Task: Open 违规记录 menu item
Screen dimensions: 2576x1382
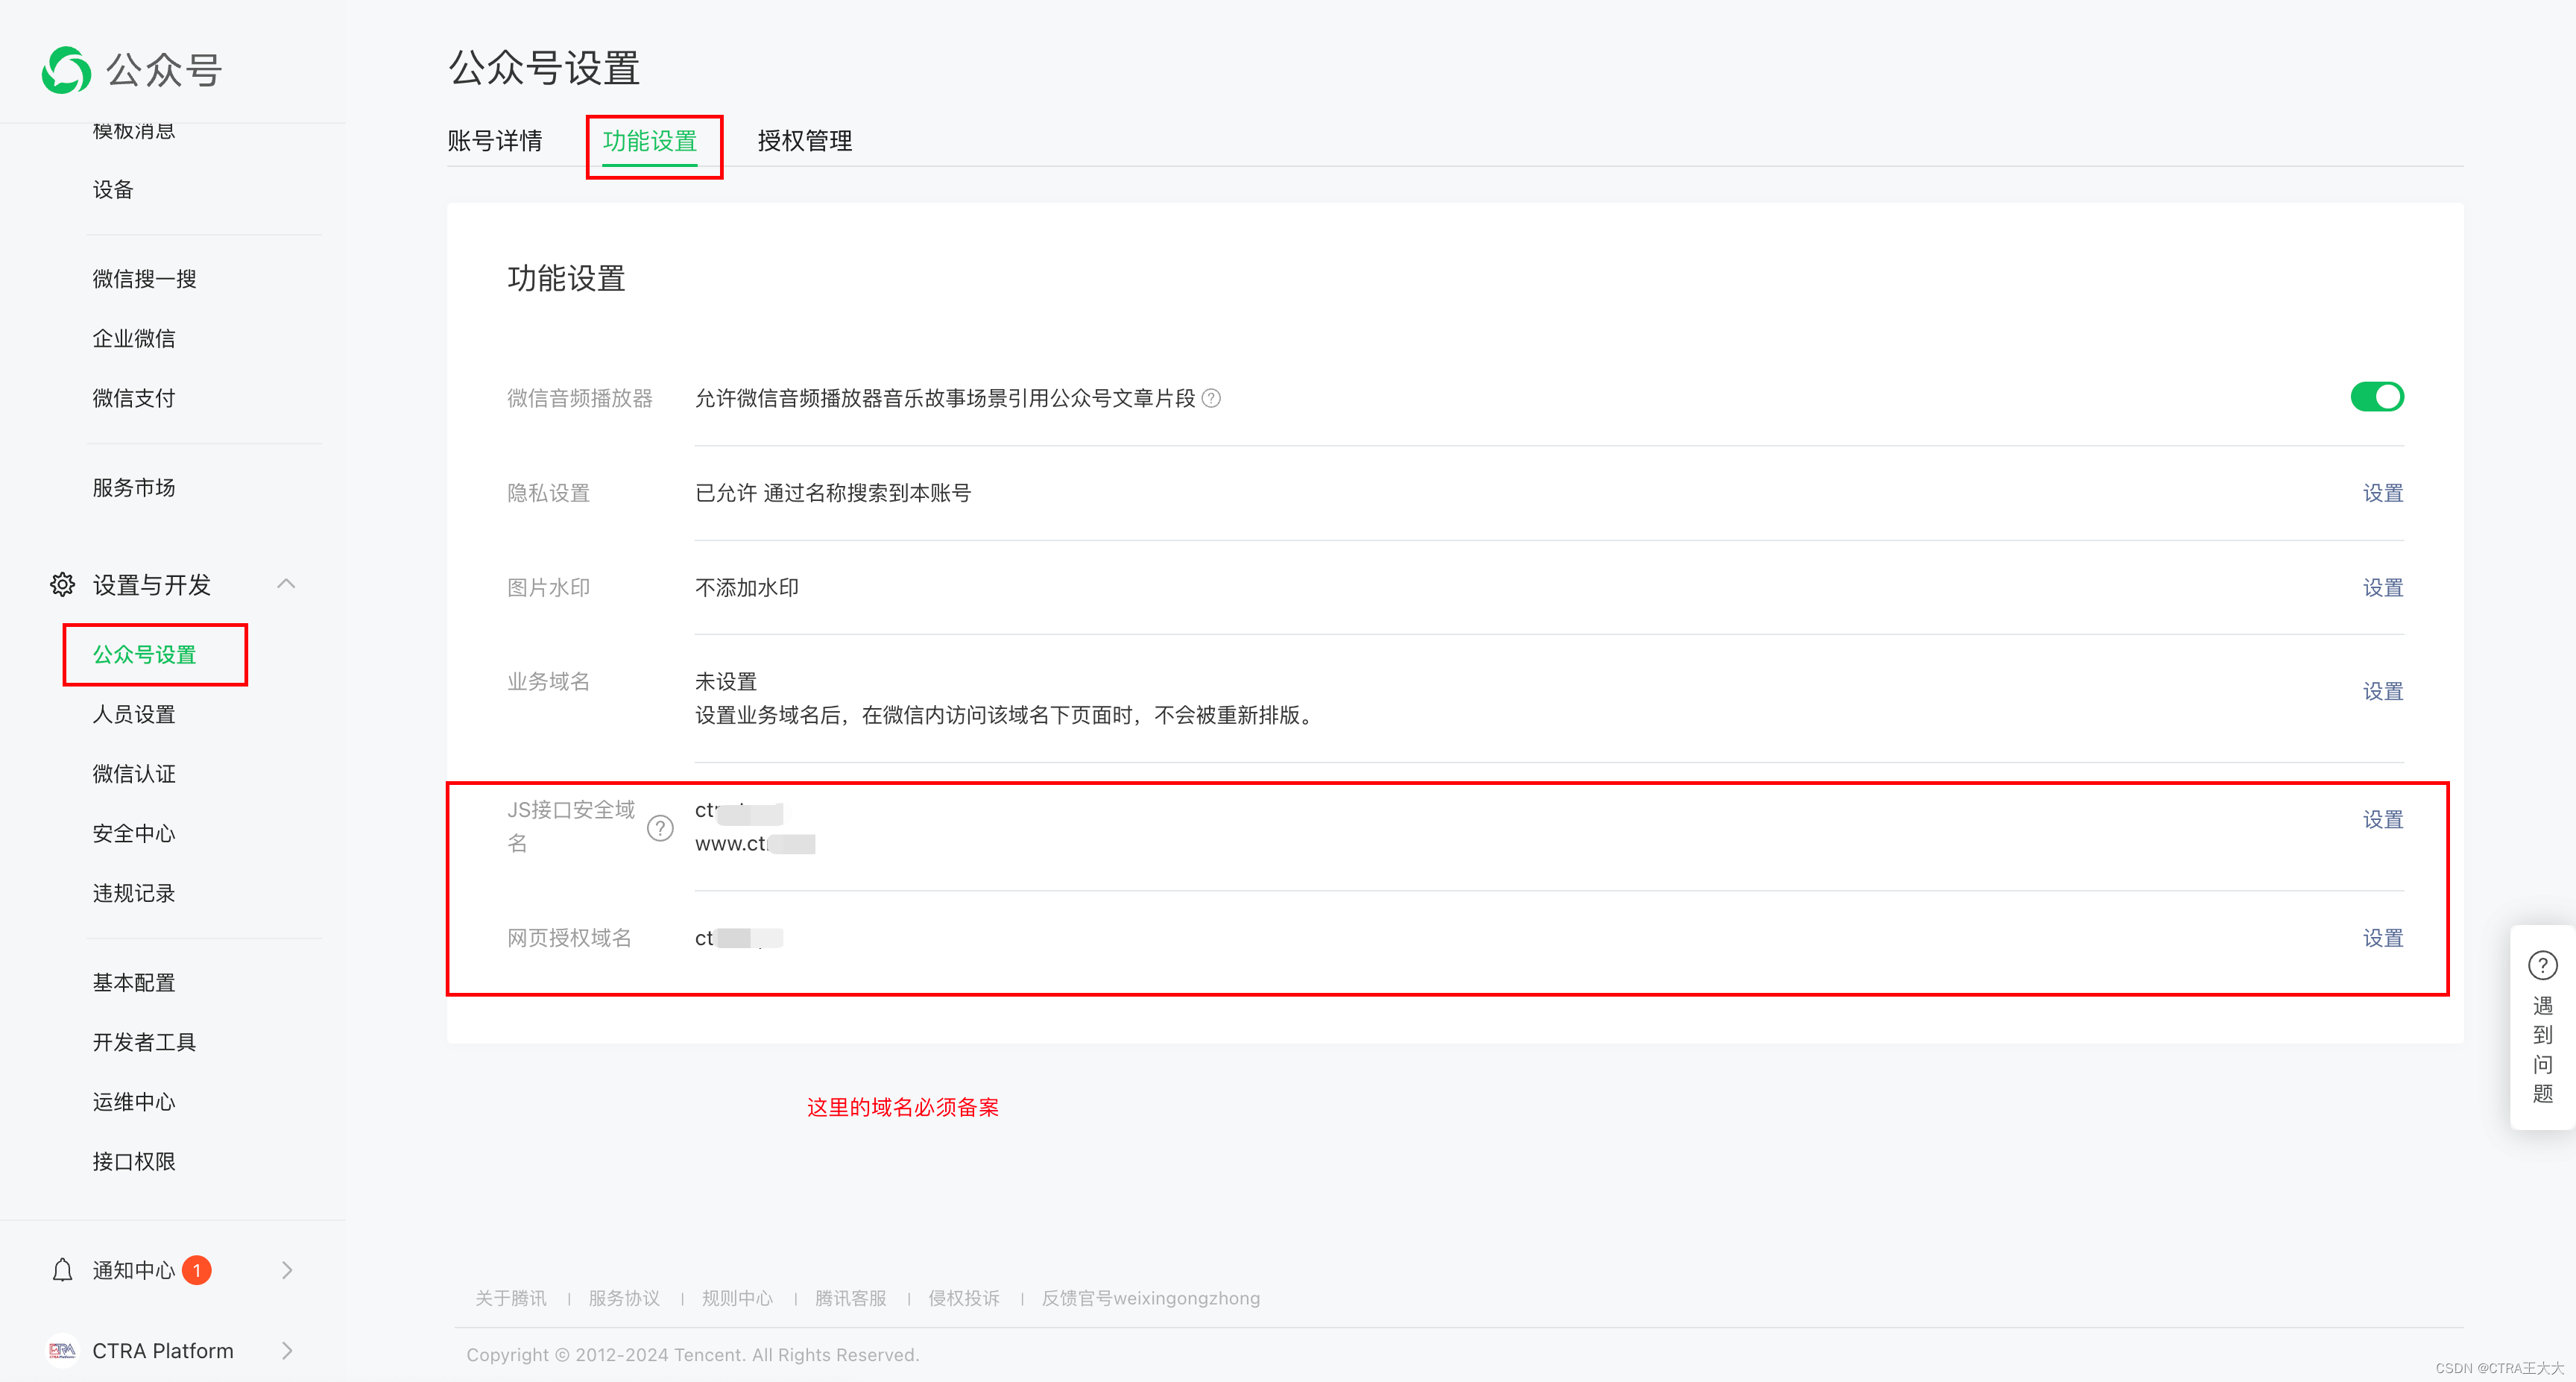Action: [134, 893]
